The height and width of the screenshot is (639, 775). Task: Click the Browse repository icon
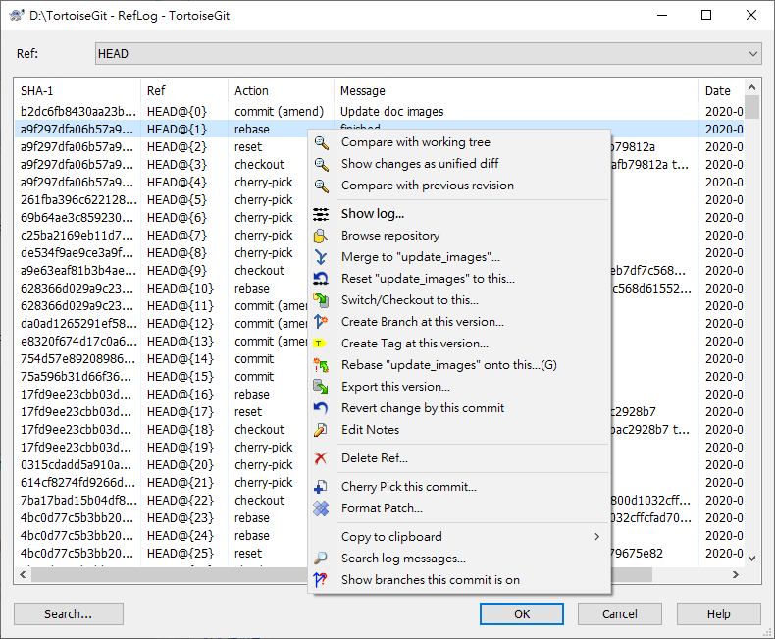point(321,236)
